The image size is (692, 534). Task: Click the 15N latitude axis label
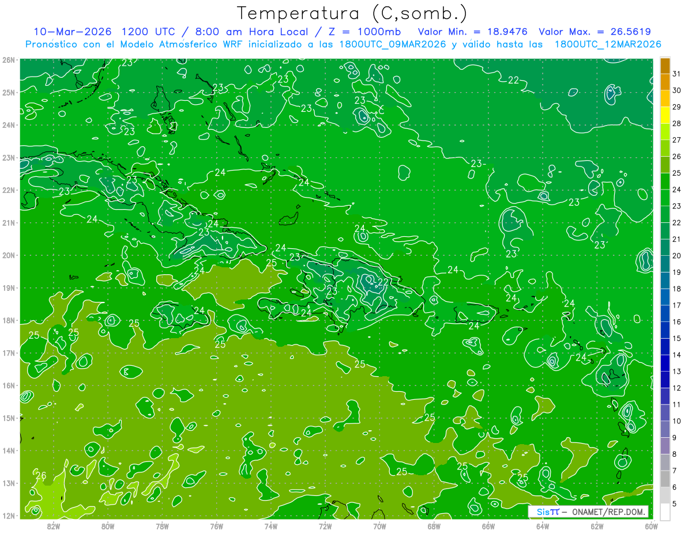(8, 418)
